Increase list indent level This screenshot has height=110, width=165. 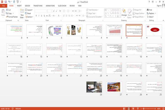[x=76, y=11]
